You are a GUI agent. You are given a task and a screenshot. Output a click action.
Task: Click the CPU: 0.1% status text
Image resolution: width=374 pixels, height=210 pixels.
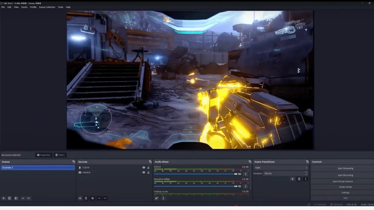(x=352, y=204)
